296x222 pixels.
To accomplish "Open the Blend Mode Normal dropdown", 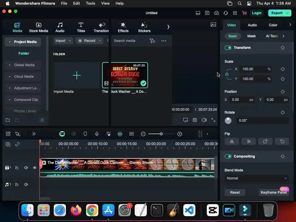I will click(x=257, y=178).
